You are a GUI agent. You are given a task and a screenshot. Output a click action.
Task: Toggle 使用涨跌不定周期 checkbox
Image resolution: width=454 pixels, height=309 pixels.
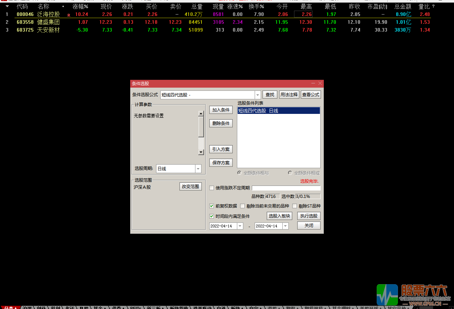(x=212, y=188)
